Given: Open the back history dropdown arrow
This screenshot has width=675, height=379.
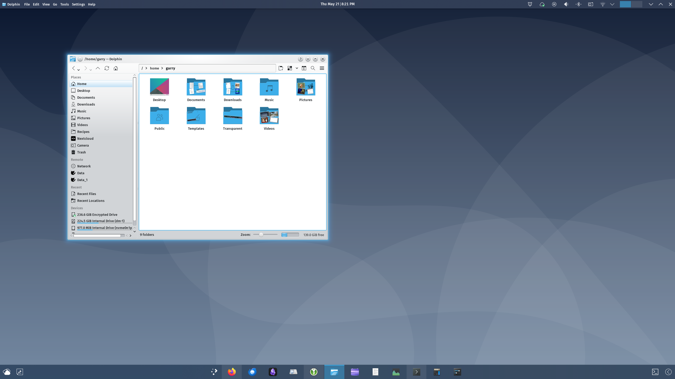Looking at the screenshot, I should [79, 70].
